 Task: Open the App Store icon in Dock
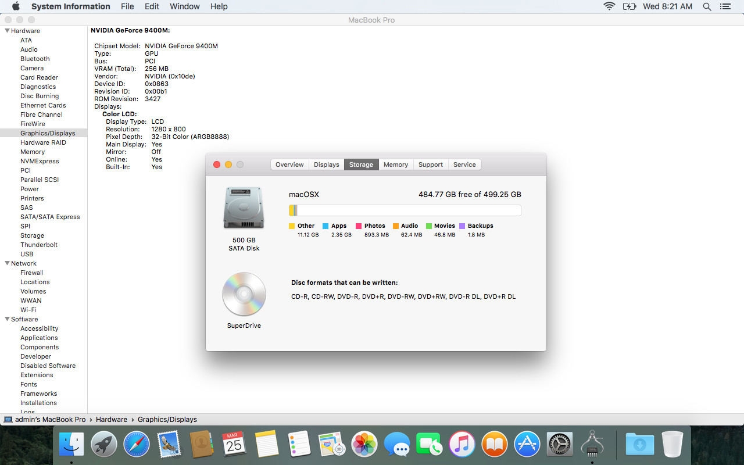point(527,445)
